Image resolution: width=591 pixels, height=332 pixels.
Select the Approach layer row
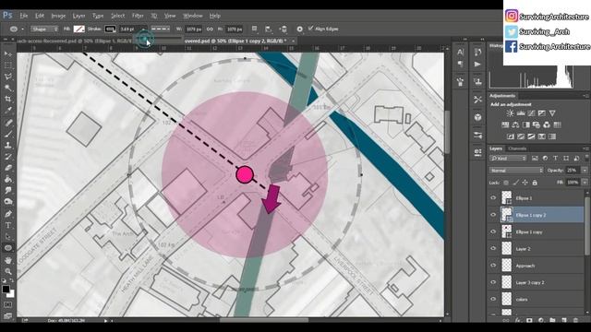click(x=537, y=266)
